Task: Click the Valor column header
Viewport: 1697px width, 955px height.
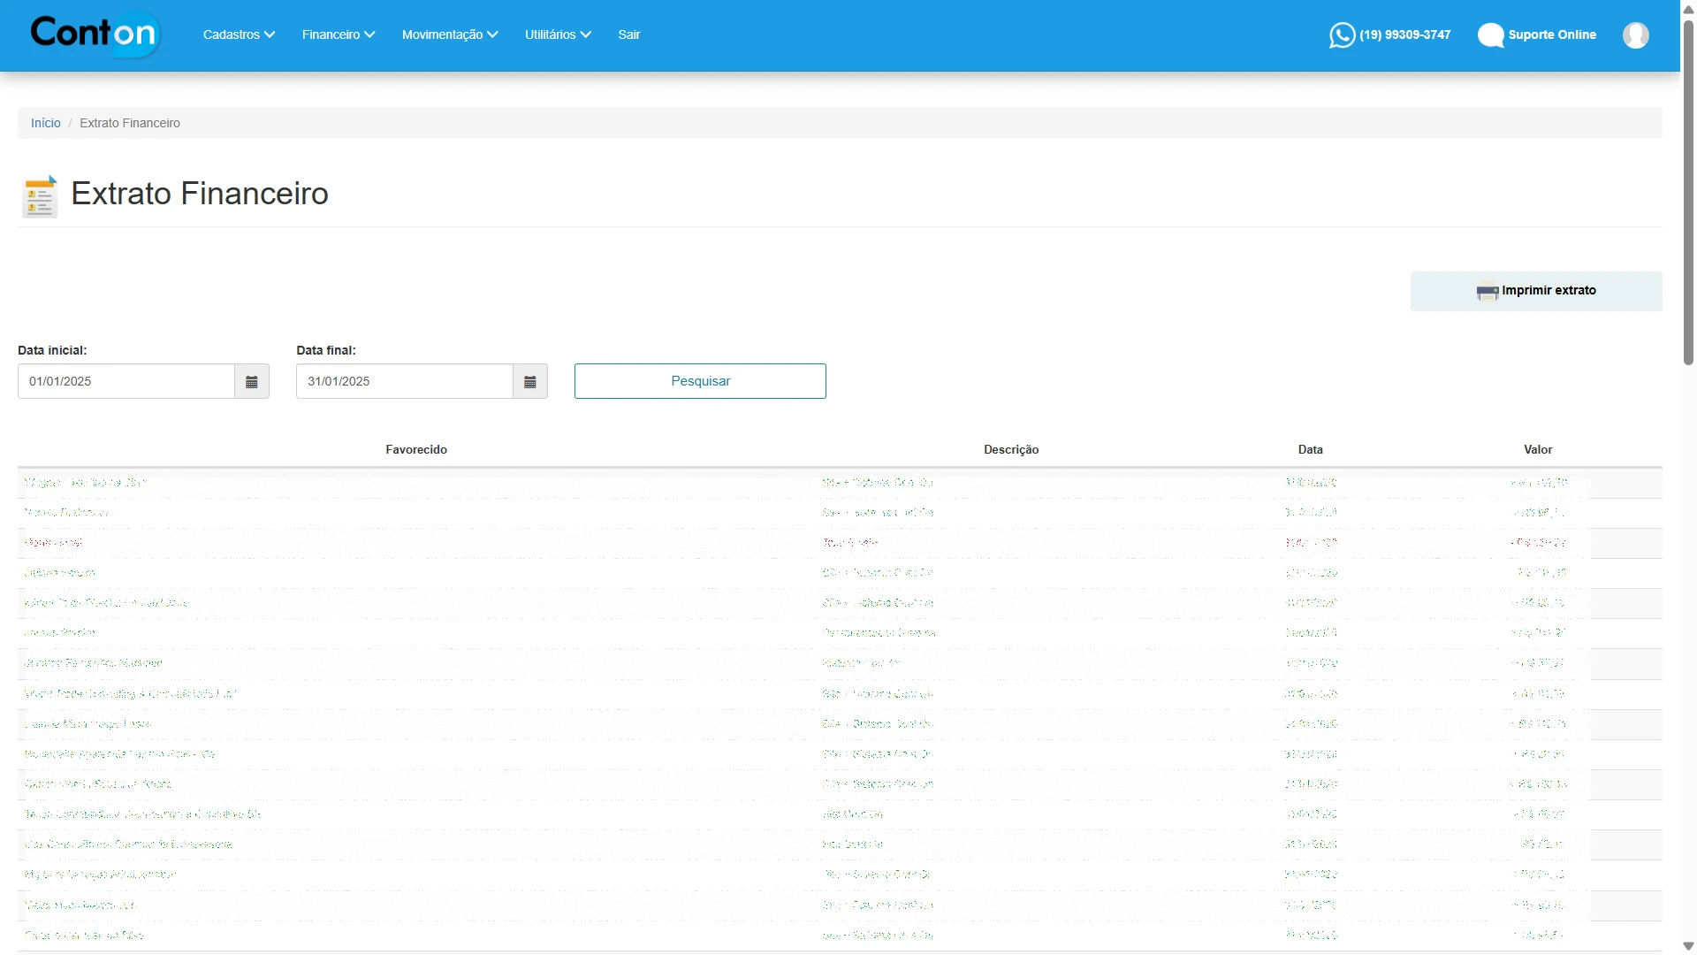Action: click(x=1538, y=449)
